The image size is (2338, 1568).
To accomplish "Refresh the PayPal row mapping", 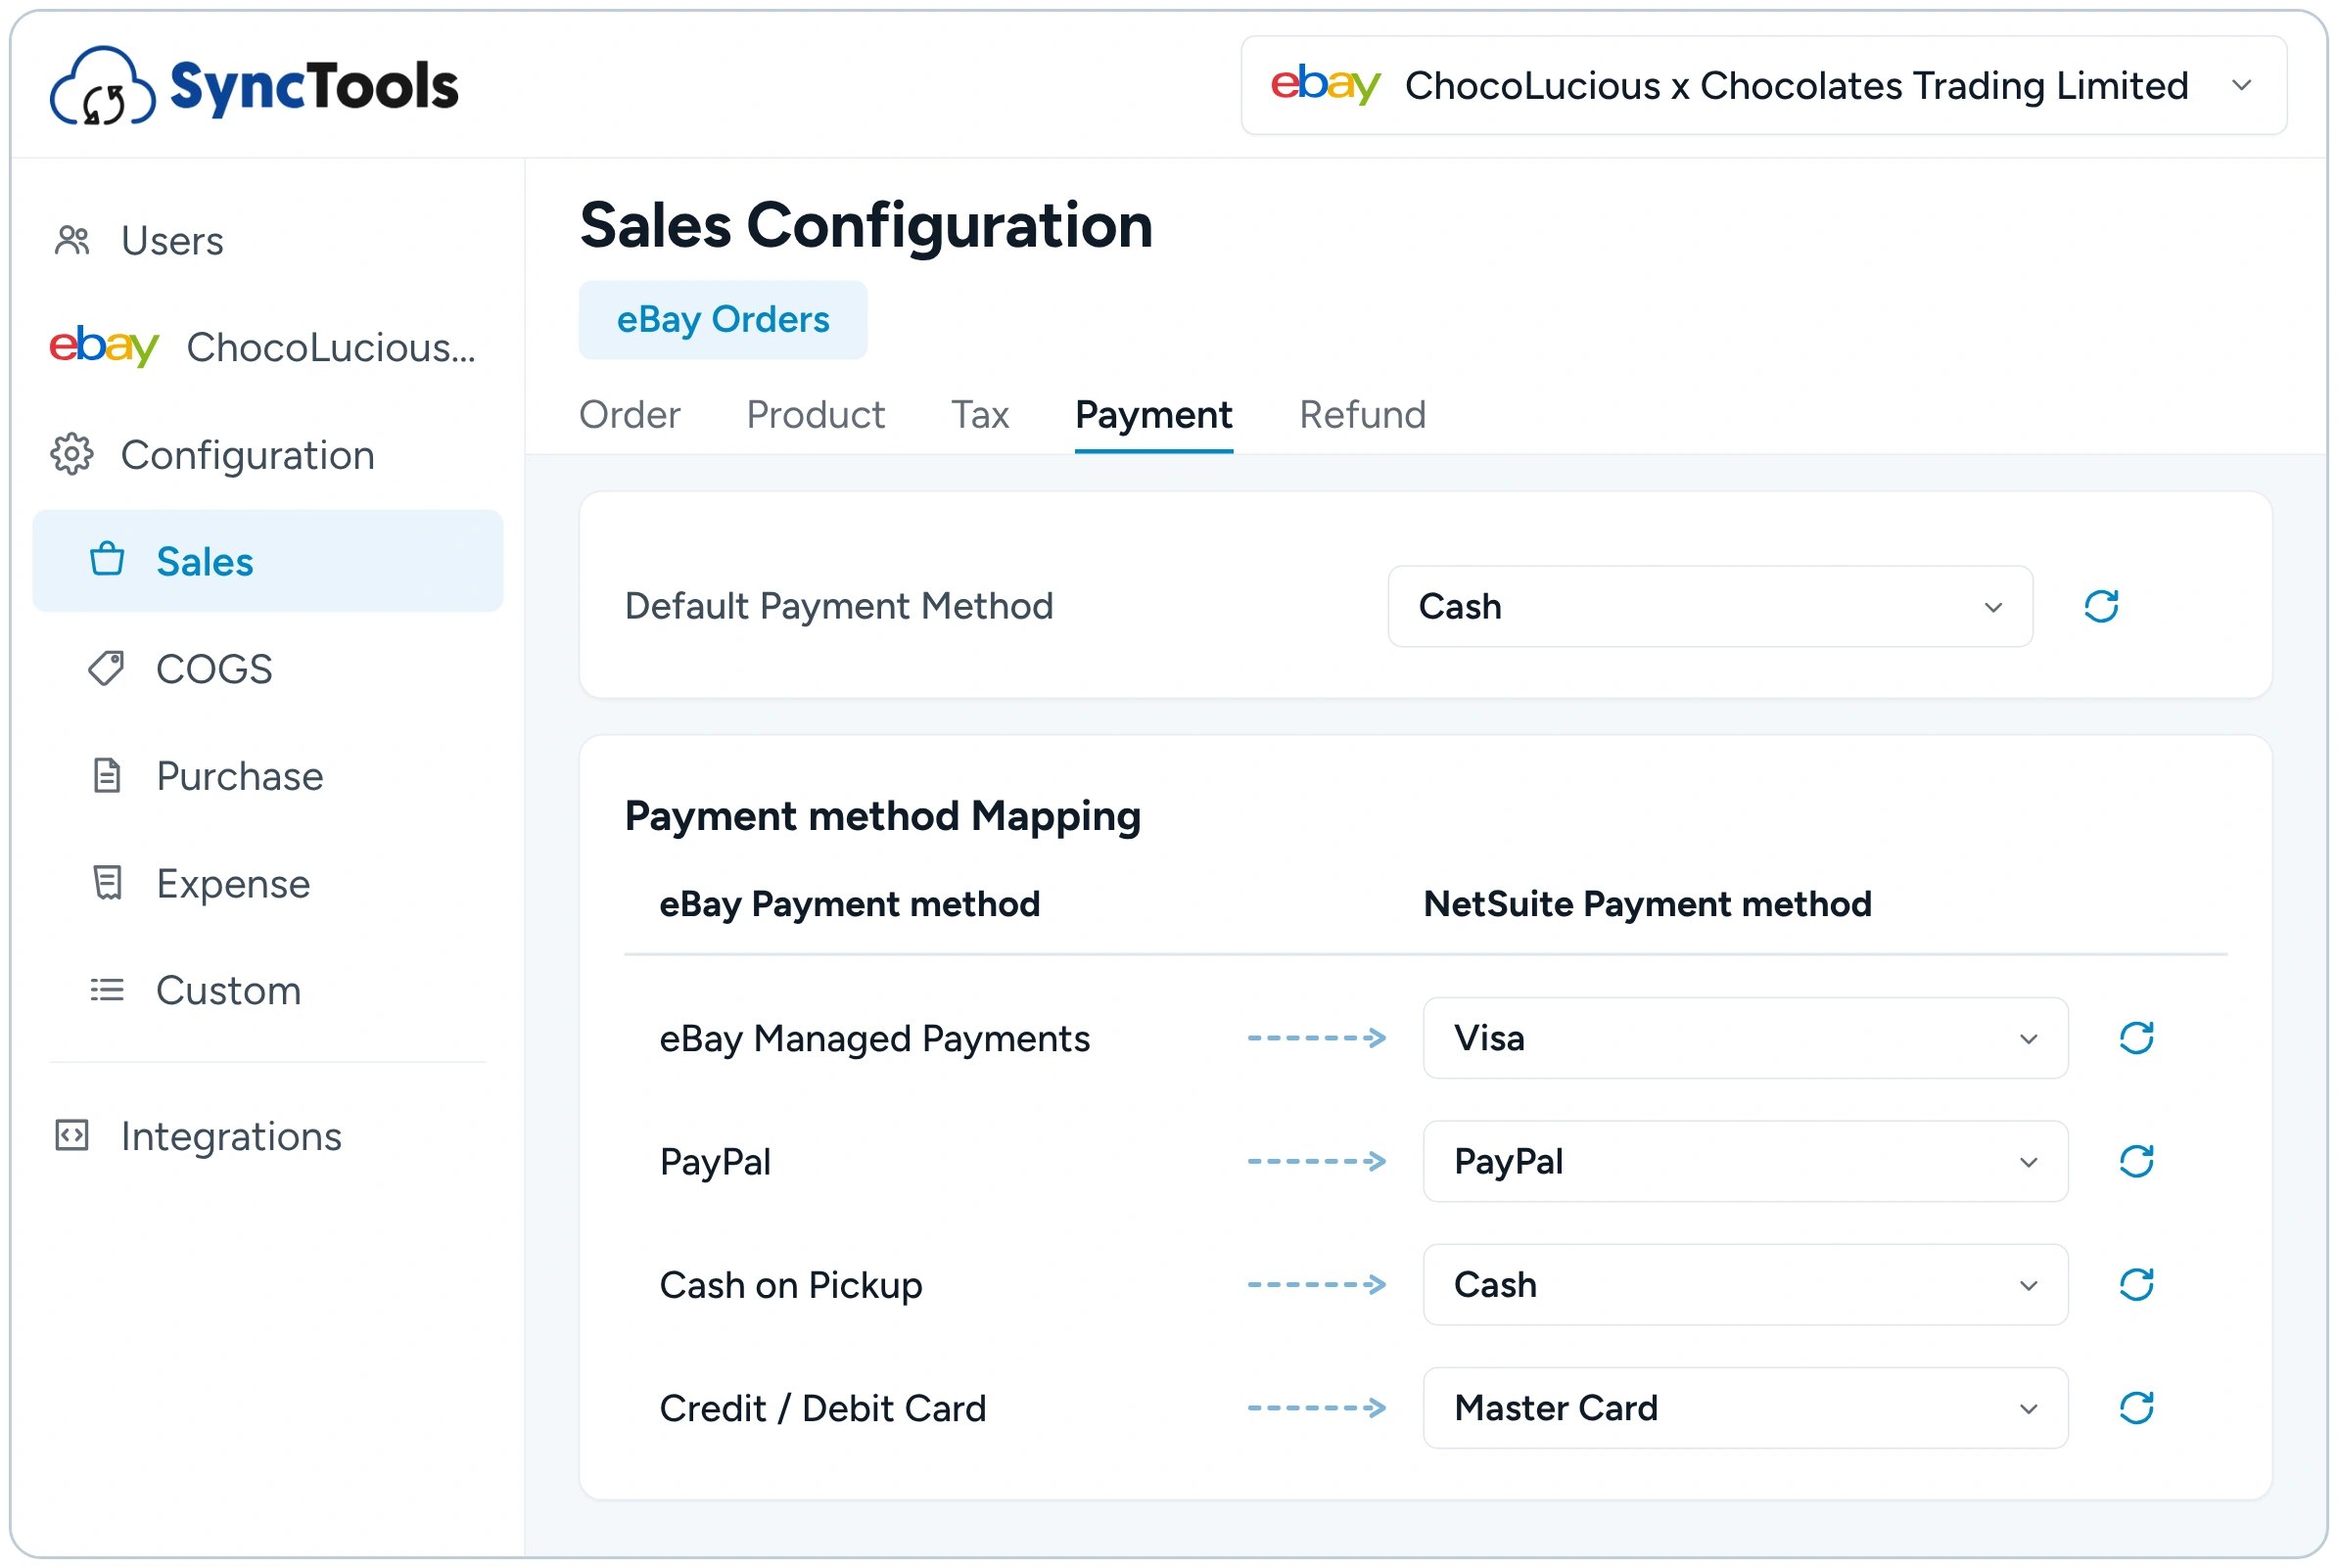I will (x=2136, y=1161).
